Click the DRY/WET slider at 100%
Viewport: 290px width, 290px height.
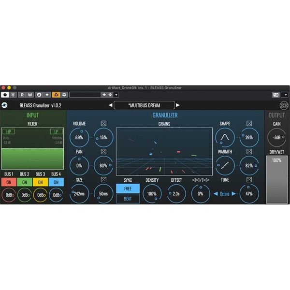click(276, 179)
